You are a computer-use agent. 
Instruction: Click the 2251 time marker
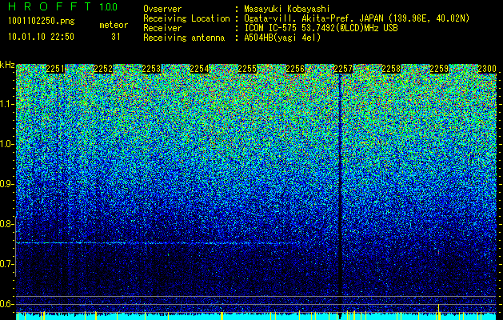point(55,69)
